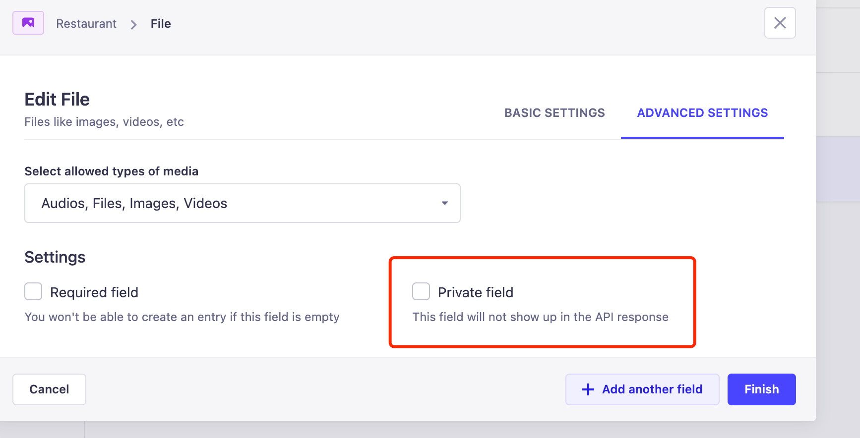Close the Edit File dialog
This screenshot has height=438, width=860.
[x=780, y=22]
